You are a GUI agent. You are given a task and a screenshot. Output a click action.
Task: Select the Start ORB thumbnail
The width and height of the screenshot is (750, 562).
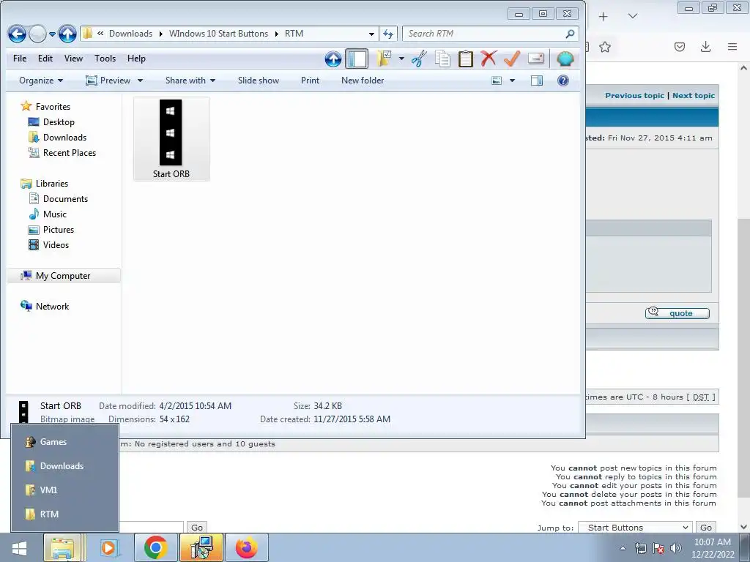click(x=171, y=139)
